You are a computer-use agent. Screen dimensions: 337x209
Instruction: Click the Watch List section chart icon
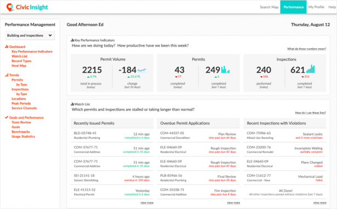72,104
